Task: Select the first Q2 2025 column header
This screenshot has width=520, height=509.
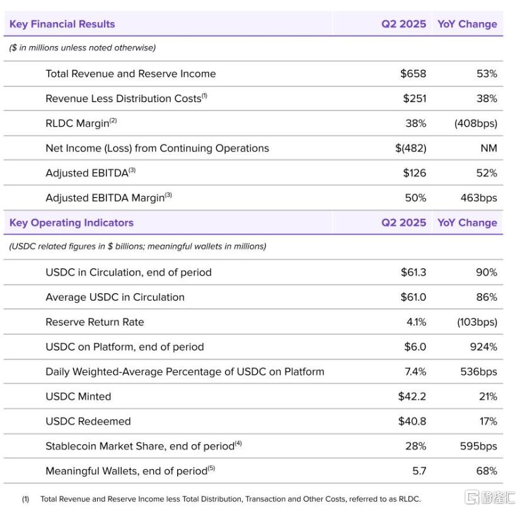Action: coord(403,24)
